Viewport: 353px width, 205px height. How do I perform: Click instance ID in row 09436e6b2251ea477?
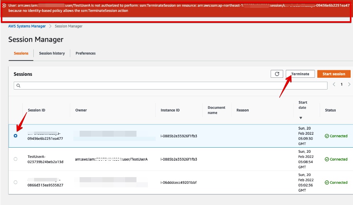pos(179,136)
